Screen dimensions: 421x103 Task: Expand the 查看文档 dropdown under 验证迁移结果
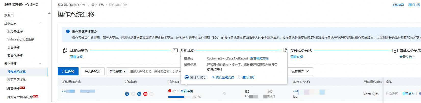tap(407, 57)
